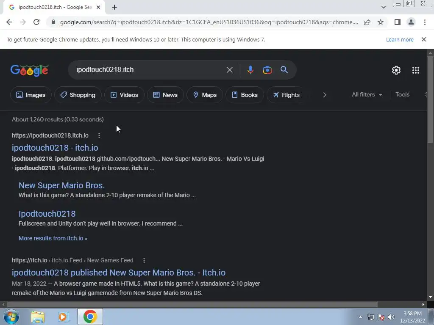Show more search filter chips
The image size is (434, 325).
325,95
